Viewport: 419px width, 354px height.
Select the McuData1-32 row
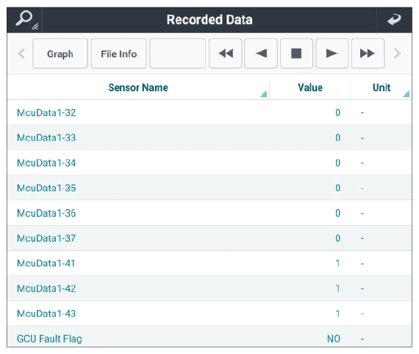coord(209,113)
